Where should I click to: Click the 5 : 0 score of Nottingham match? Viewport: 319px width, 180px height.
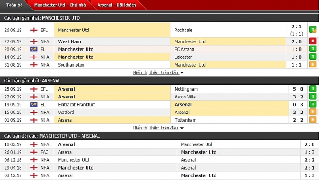[298, 89]
